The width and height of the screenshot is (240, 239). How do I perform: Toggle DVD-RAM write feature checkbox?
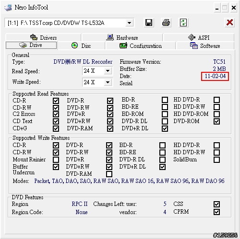109,174
